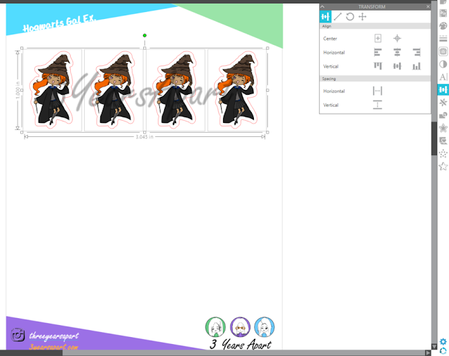Select the third witch sticker
Screen dimensions: 449x356
pos(175,90)
